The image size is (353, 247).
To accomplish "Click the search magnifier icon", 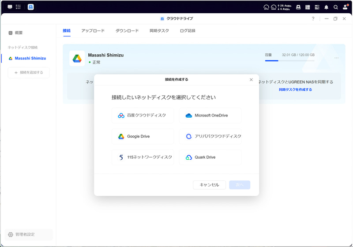I will pyautogui.click(x=336, y=7).
